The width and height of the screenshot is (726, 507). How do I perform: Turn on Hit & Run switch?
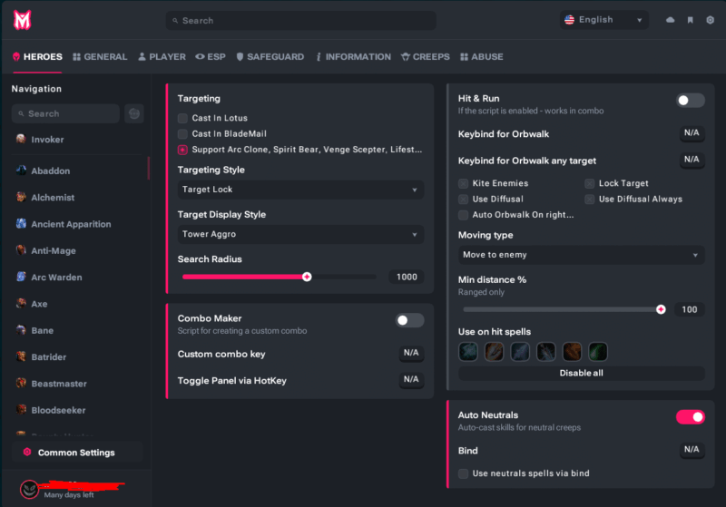(x=691, y=101)
